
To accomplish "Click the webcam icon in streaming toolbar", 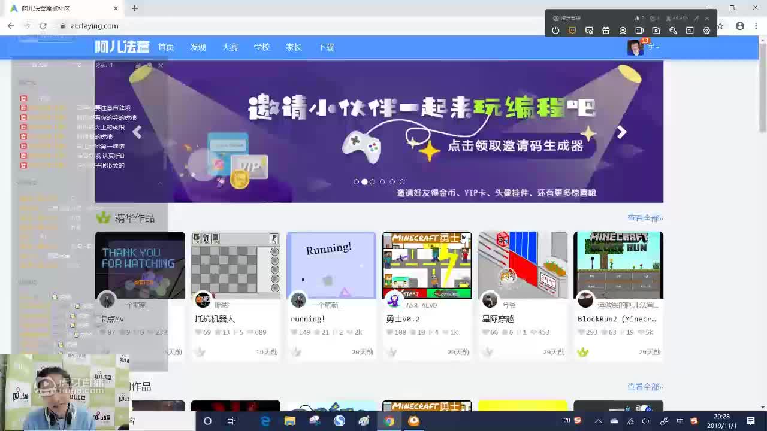I will (623, 31).
